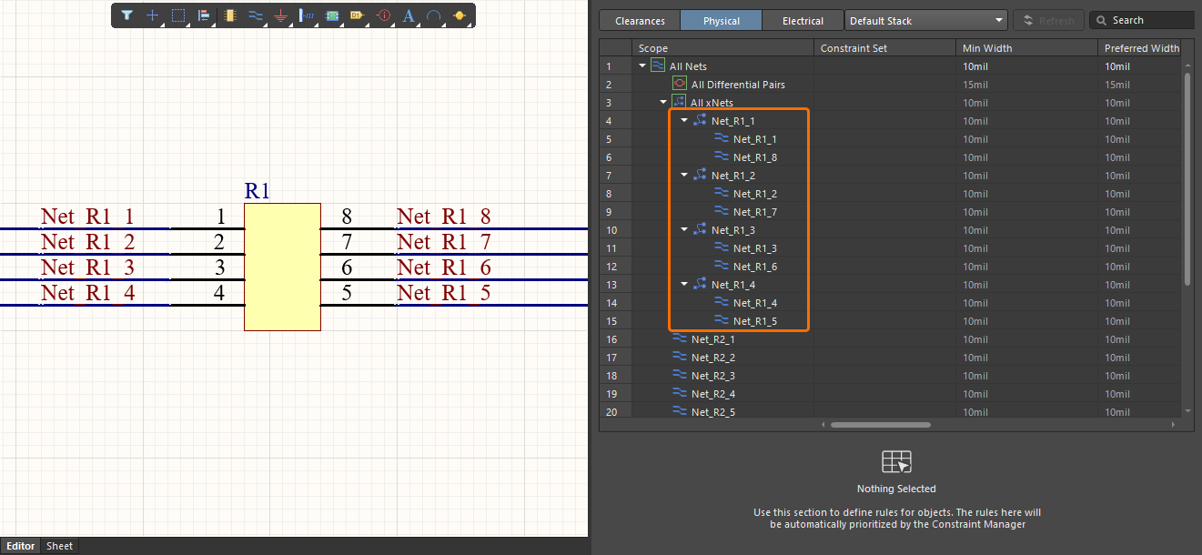Collapse the Net_R1_3 xNet node
The width and height of the screenshot is (1202, 555).
point(685,230)
